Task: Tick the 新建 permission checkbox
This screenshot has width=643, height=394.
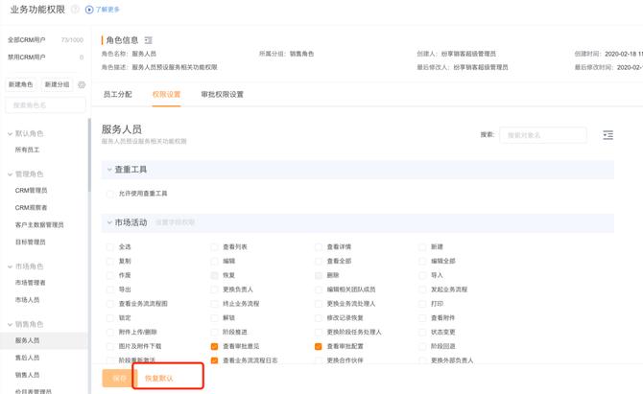Action: (x=423, y=247)
